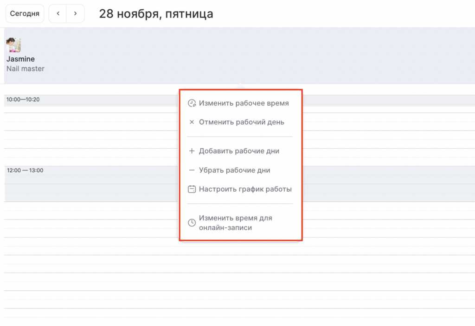Select Изменить рабочее время menu item

pyautogui.click(x=244, y=103)
